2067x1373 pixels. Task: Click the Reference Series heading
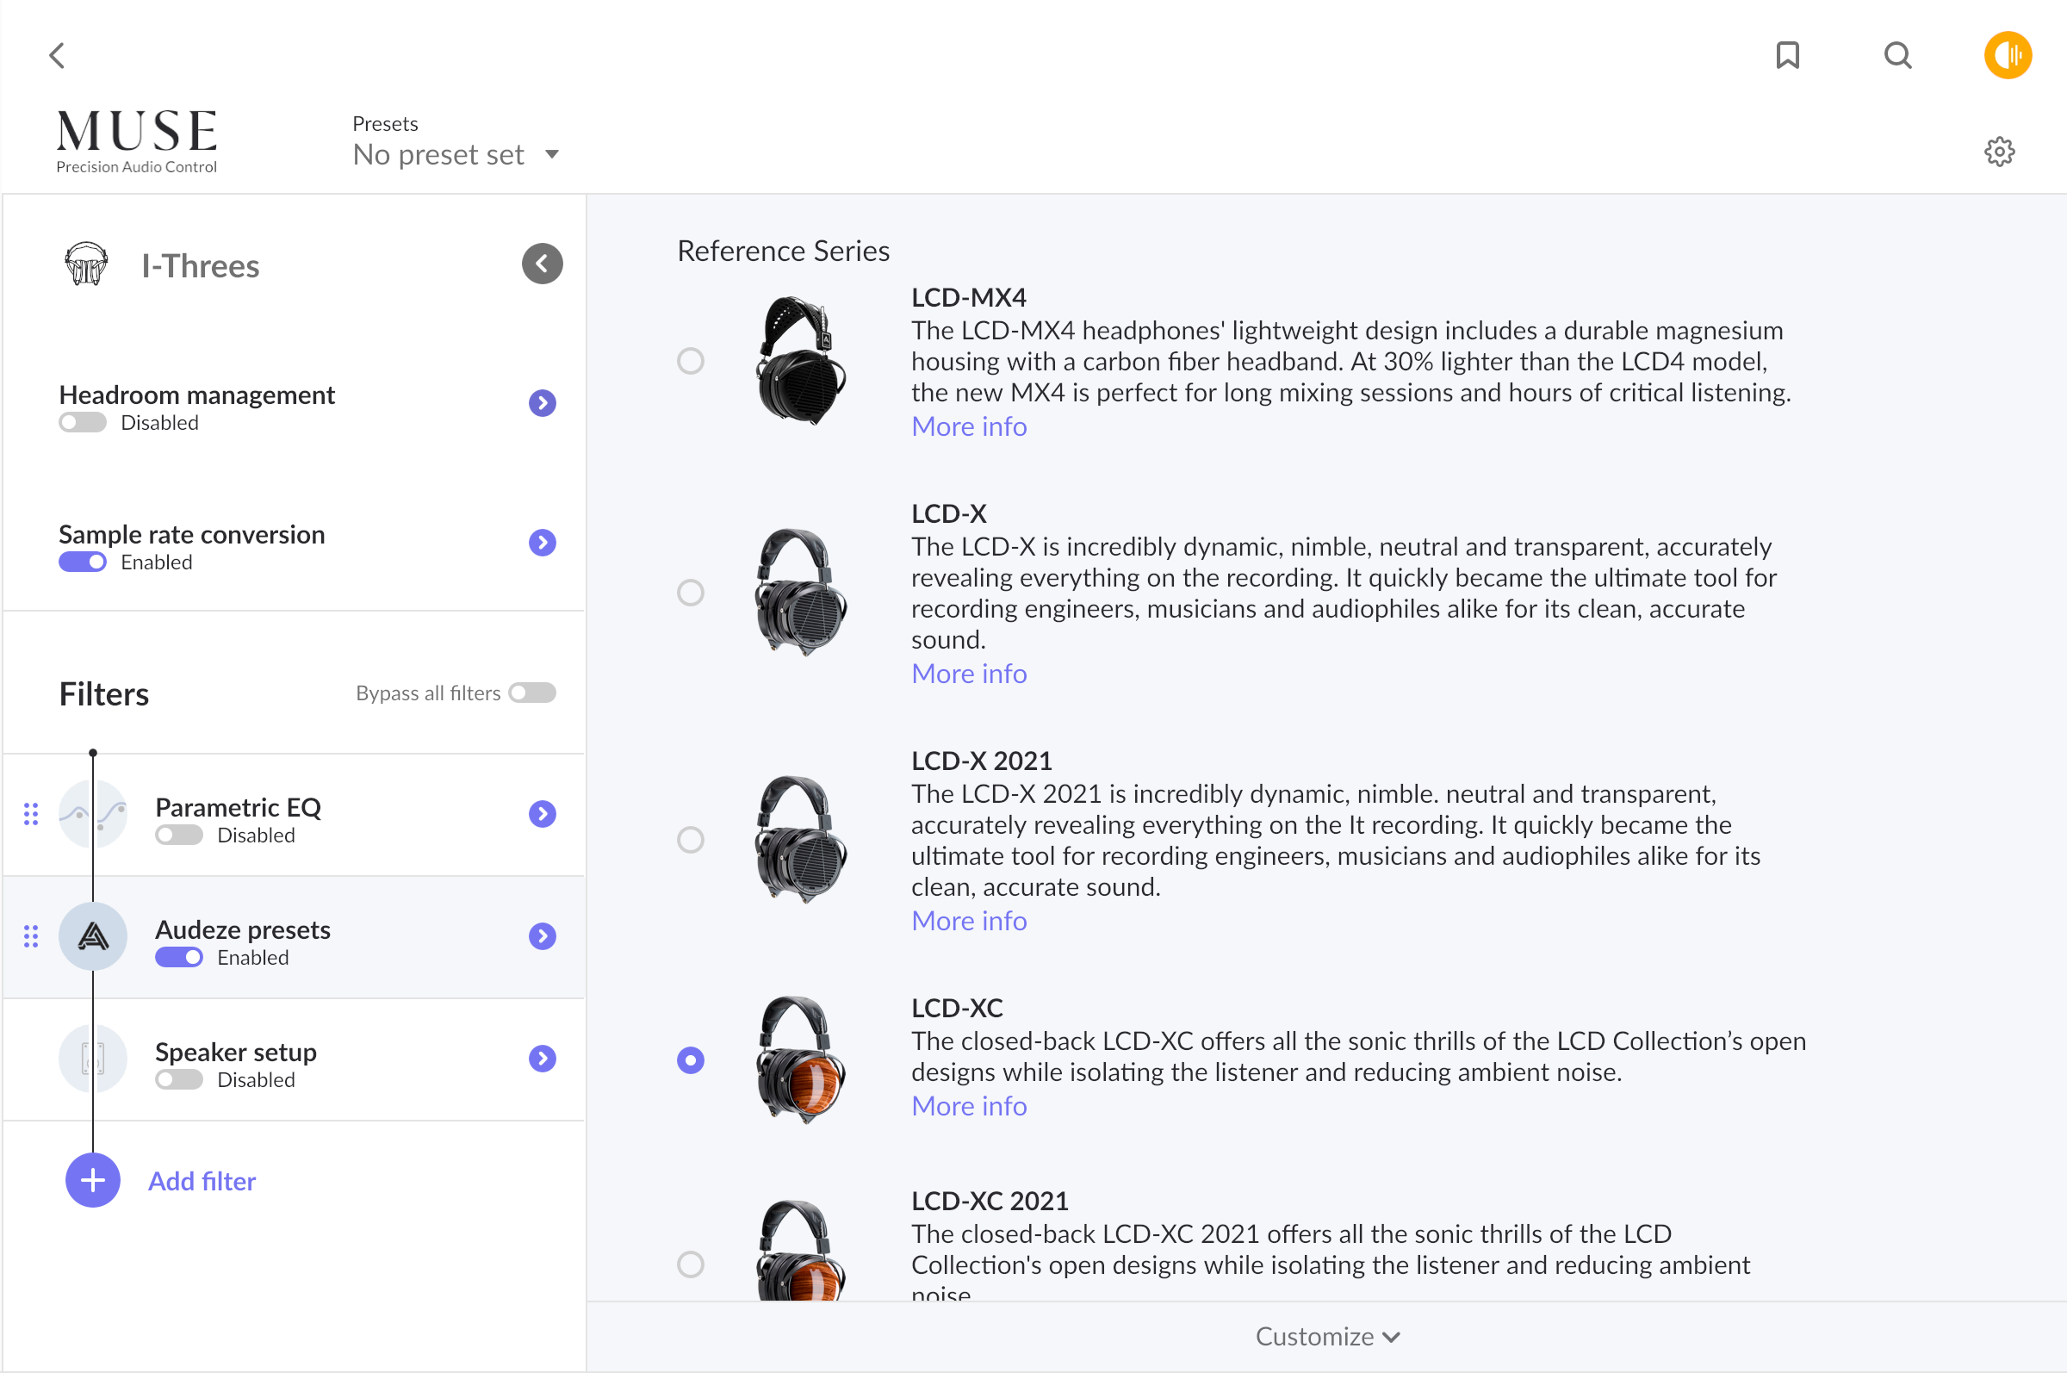784,251
